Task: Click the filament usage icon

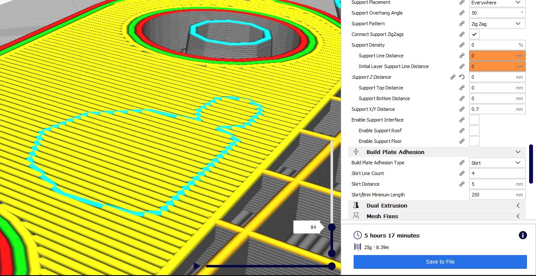Action: [x=357, y=247]
